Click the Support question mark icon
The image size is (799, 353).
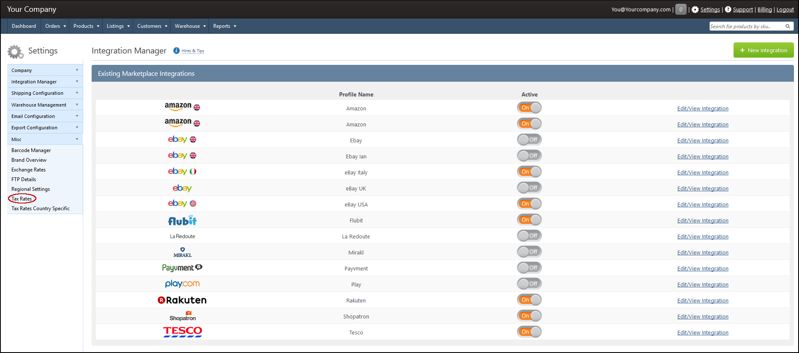728,9
